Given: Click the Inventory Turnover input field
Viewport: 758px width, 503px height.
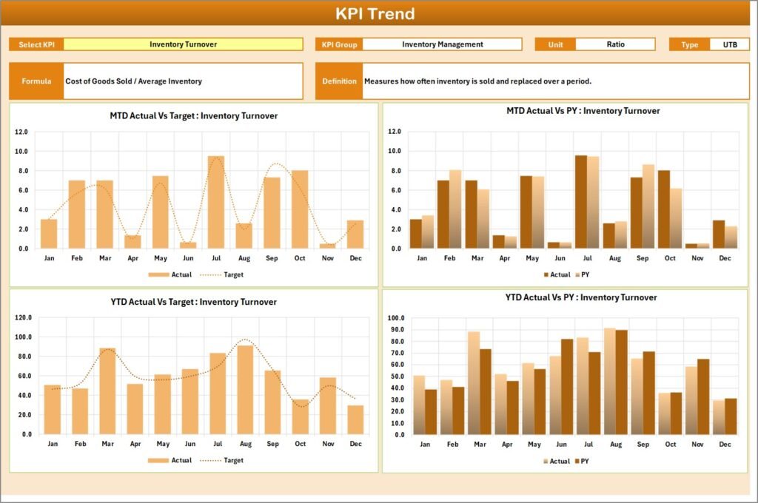Looking at the screenshot, I should [x=184, y=44].
